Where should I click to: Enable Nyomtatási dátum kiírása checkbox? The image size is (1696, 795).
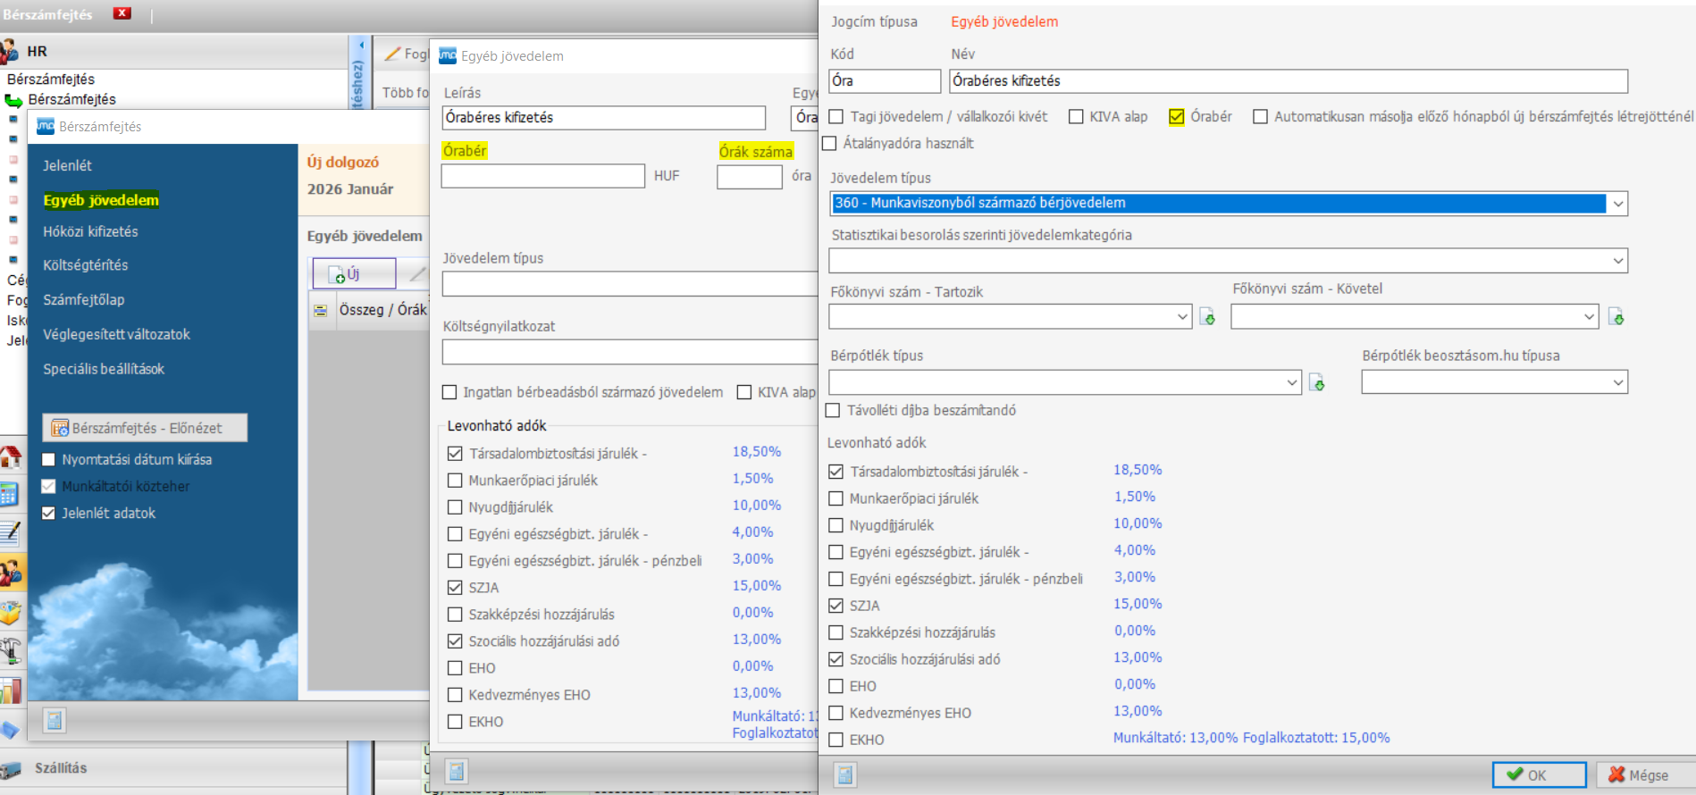click(x=49, y=460)
